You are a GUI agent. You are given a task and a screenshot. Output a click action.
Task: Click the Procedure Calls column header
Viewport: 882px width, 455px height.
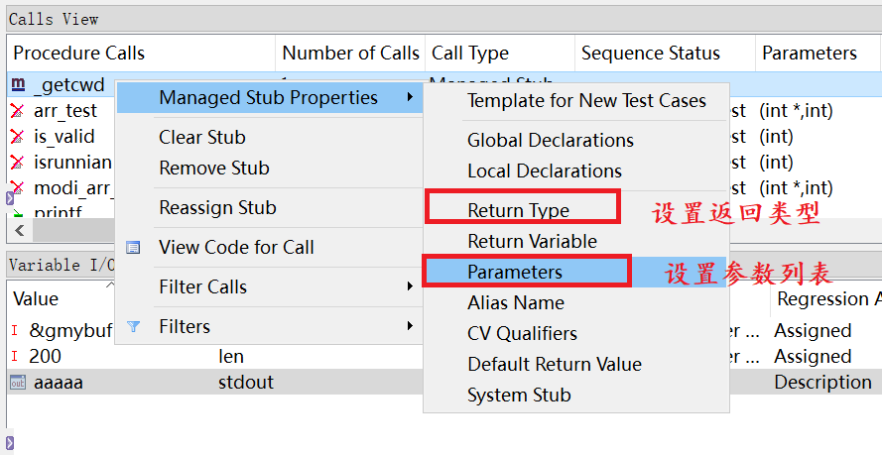(79, 54)
